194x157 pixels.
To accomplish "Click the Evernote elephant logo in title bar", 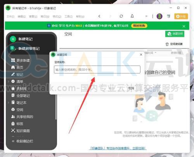I will (8, 8).
